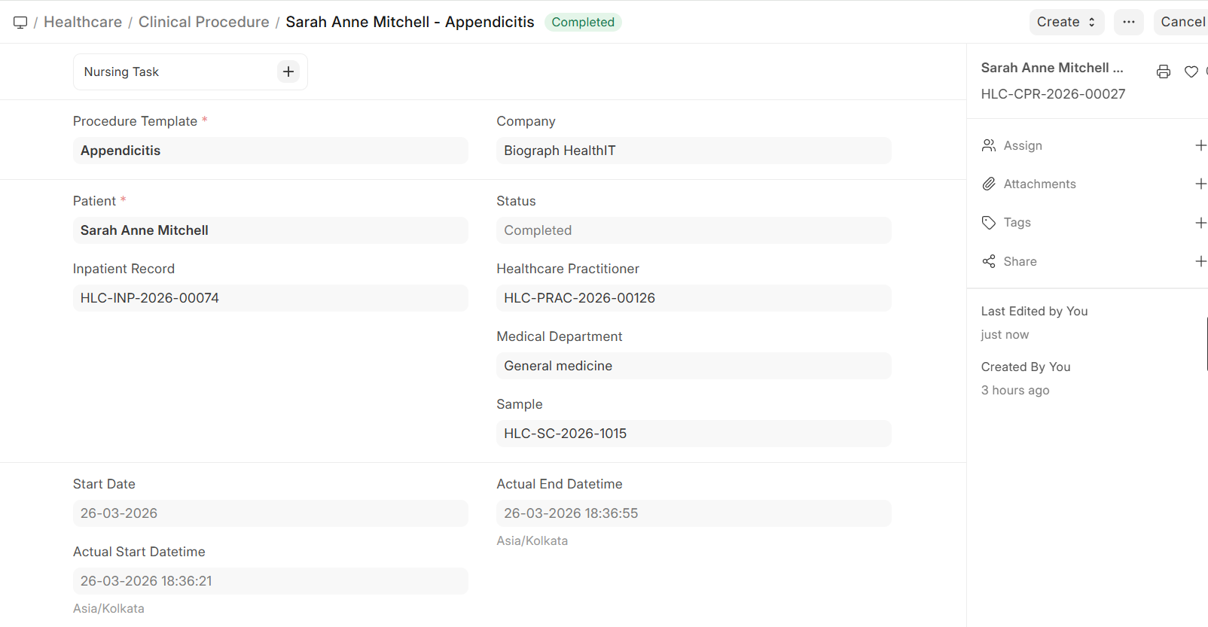Select the Patient field Sarah Anne Mitchell

270,230
